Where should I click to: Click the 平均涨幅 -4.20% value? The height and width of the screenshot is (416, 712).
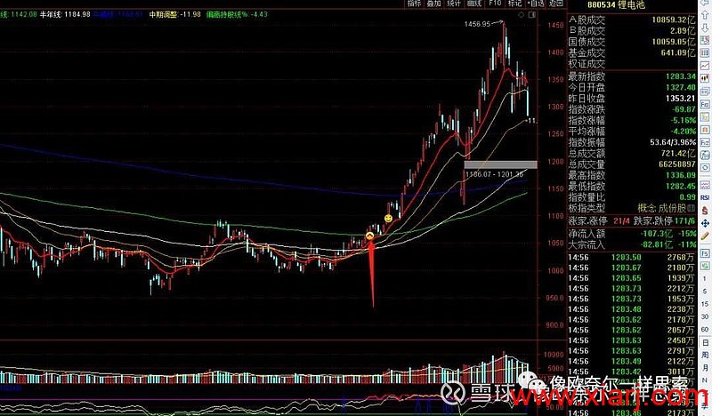[685, 131]
